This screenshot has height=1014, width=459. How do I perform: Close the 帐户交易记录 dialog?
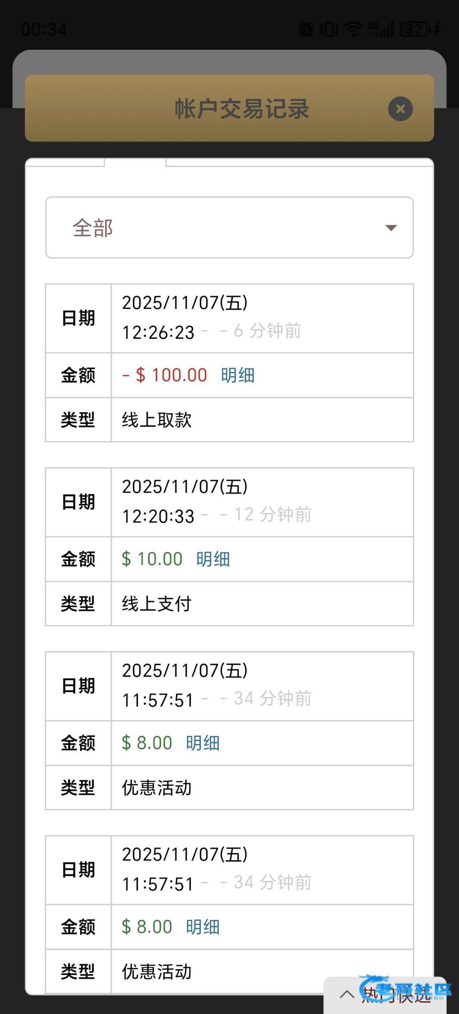[400, 109]
